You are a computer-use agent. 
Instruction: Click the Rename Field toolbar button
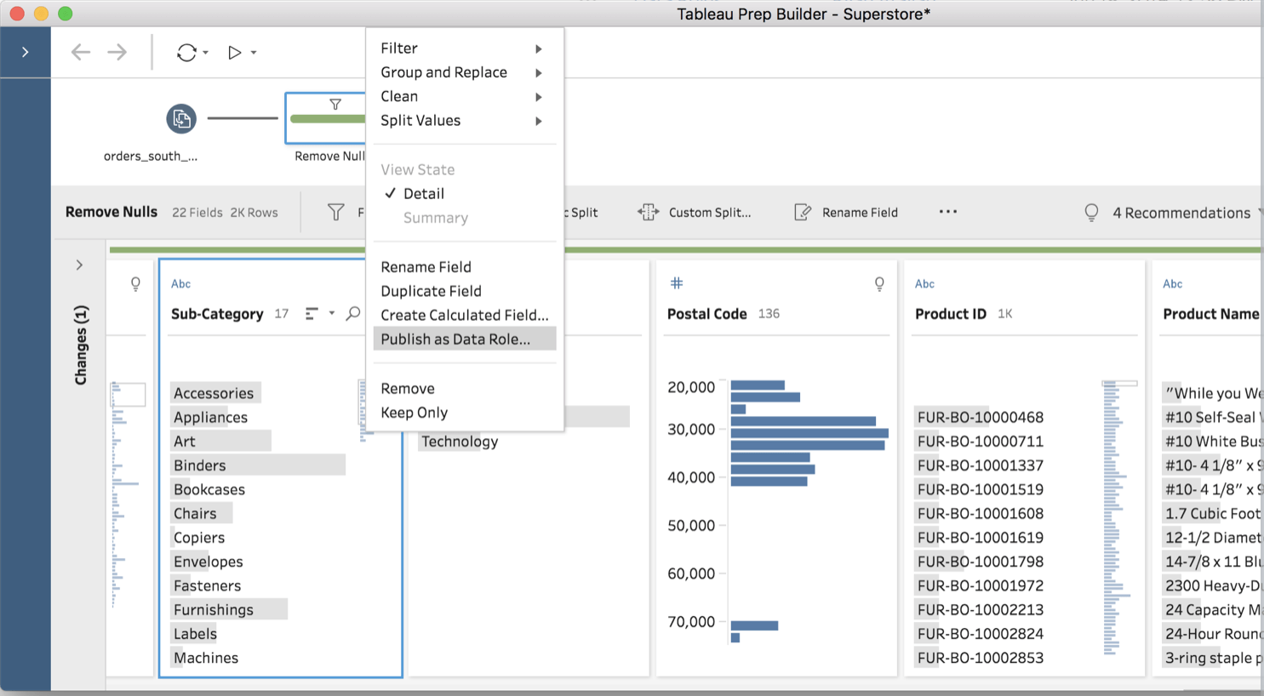pos(846,213)
